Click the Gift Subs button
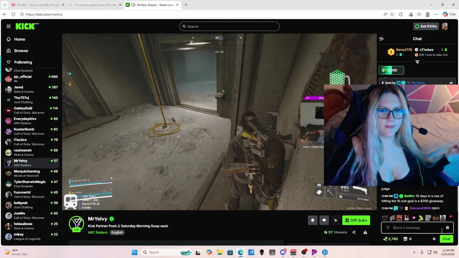Image resolution: width=459 pixels, height=258 pixels. [x=356, y=220]
